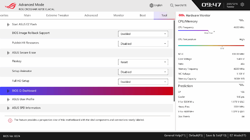Open the partially visible Favorites tab
Screen dimensions: 250x140
pyautogui.click(x=4, y=15)
